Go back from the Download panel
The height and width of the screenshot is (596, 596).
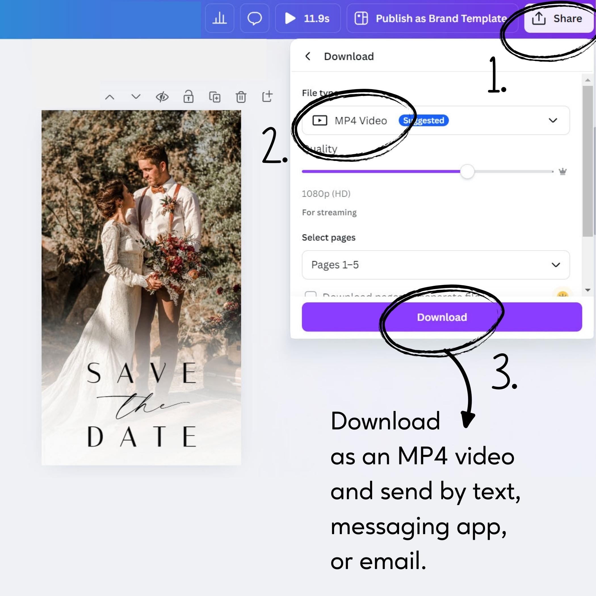[308, 56]
